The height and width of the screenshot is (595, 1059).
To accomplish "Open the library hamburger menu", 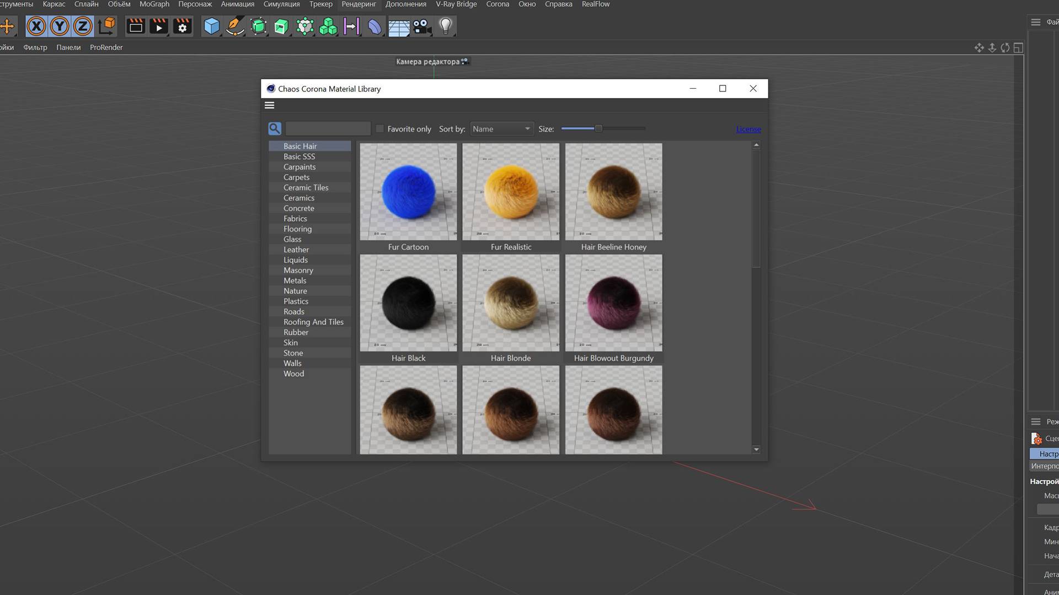I will click(x=270, y=105).
